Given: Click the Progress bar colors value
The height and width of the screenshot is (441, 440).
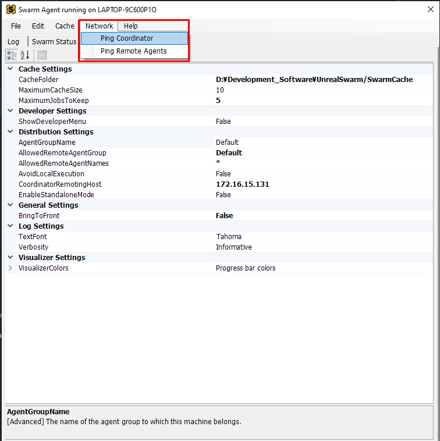Looking at the screenshot, I should pos(245,268).
